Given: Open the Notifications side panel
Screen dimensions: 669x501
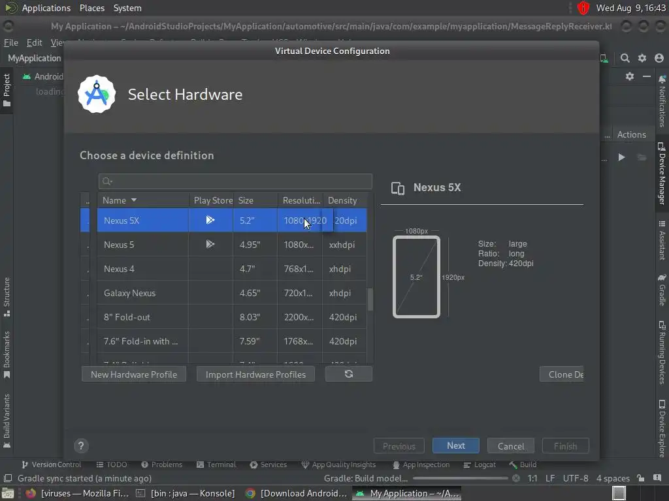Looking at the screenshot, I should pyautogui.click(x=662, y=101).
